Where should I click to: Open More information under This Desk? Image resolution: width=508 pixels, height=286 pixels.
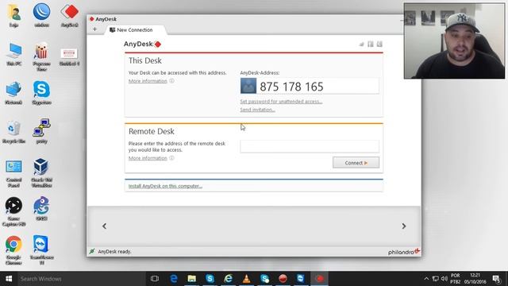pyautogui.click(x=148, y=81)
